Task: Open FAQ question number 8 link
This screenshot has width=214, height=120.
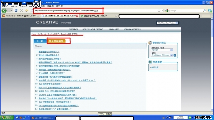Action: point(56,77)
